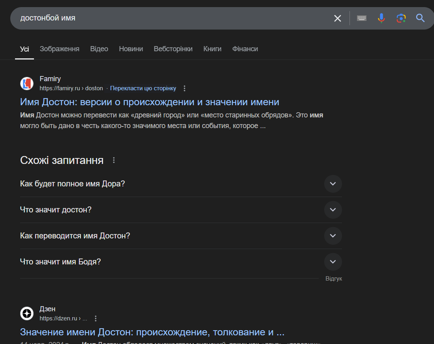Click the magnifying glass search button

[420, 18]
